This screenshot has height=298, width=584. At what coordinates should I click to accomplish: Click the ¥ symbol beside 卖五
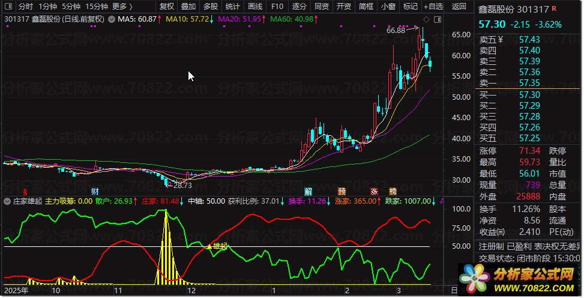coord(500,40)
